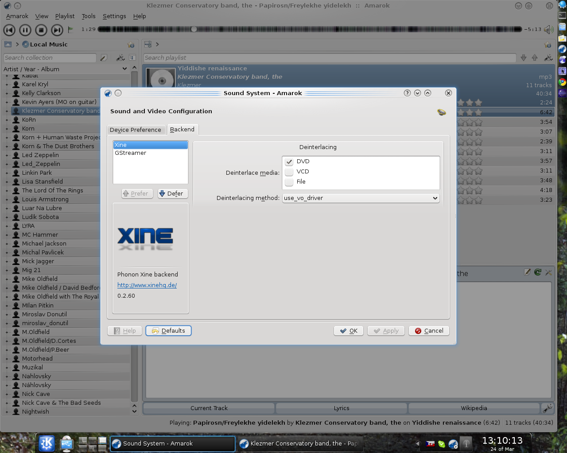Expand Linkin Park artist node

click(x=7, y=173)
